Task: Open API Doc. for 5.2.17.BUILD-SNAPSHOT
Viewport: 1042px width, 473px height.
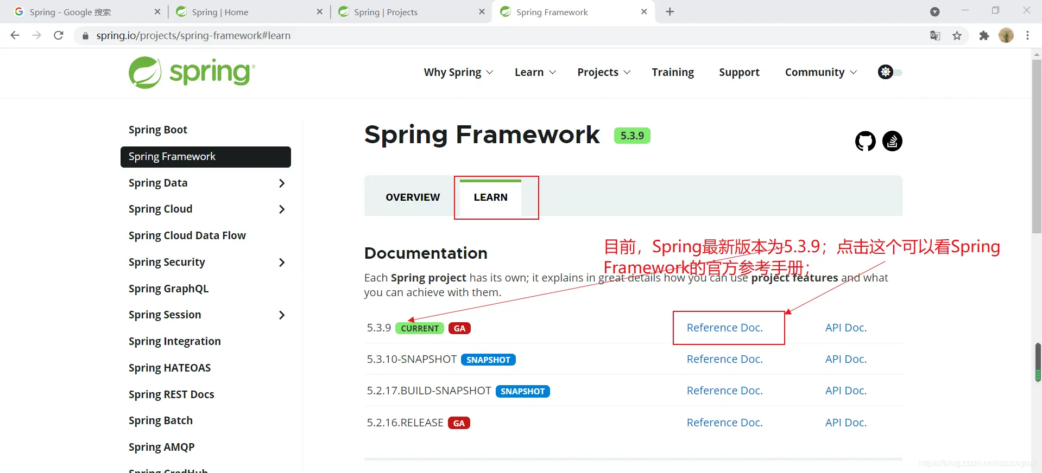Action: (846, 391)
